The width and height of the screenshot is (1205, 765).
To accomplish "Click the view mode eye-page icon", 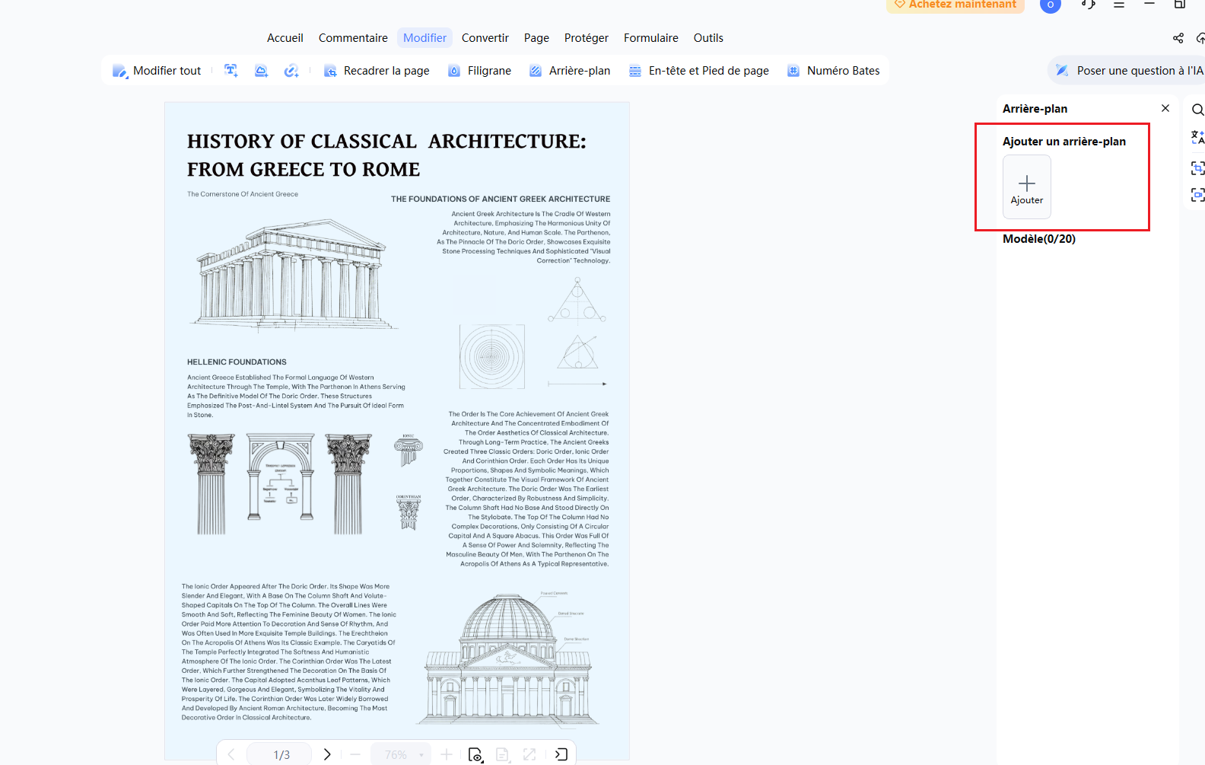I will pos(475,754).
